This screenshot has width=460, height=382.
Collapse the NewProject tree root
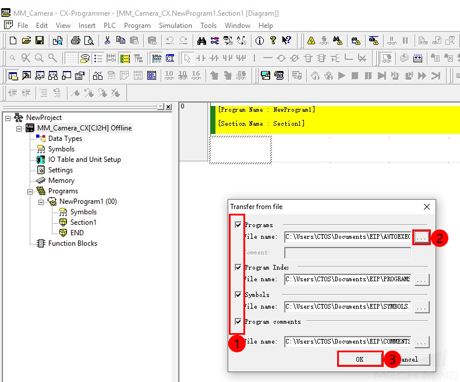pos(8,118)
